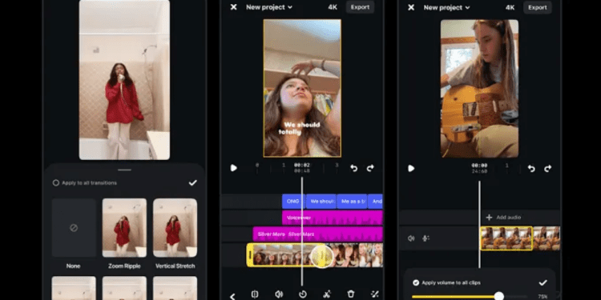Screen dimensions: 601x300
Task: Select the 'Me as a b' caption clip
Action: (352, 202)
